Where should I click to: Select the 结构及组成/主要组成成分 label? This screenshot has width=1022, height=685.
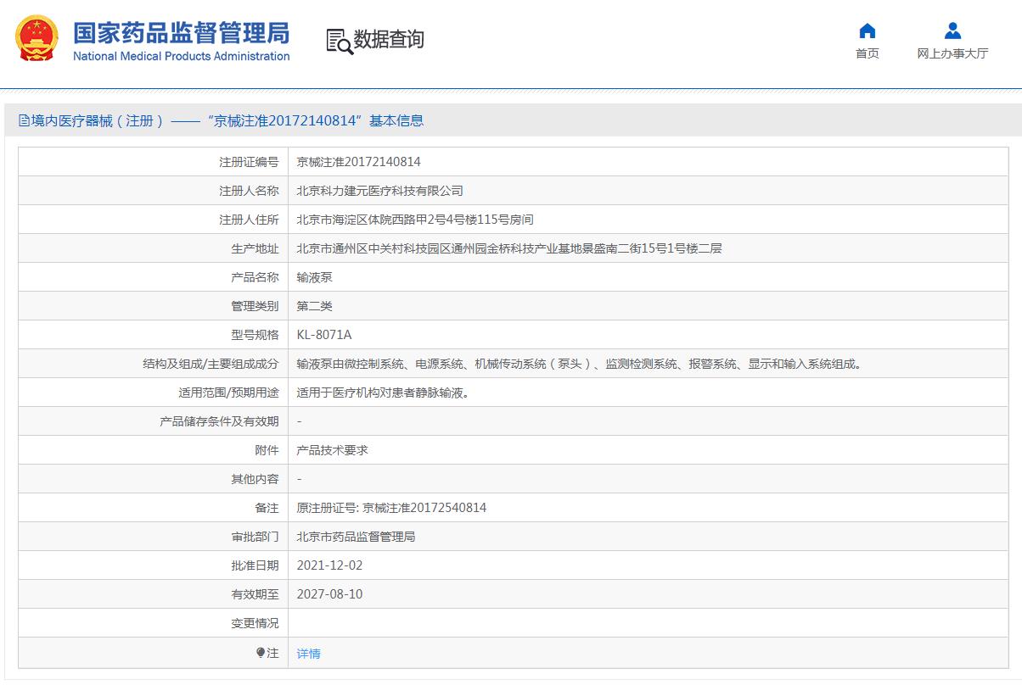pyautogui.click(x=211, y=364)
